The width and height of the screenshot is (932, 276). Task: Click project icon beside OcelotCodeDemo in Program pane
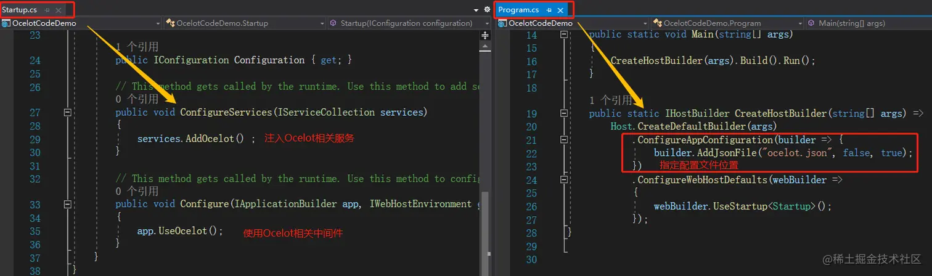(502, 23)
